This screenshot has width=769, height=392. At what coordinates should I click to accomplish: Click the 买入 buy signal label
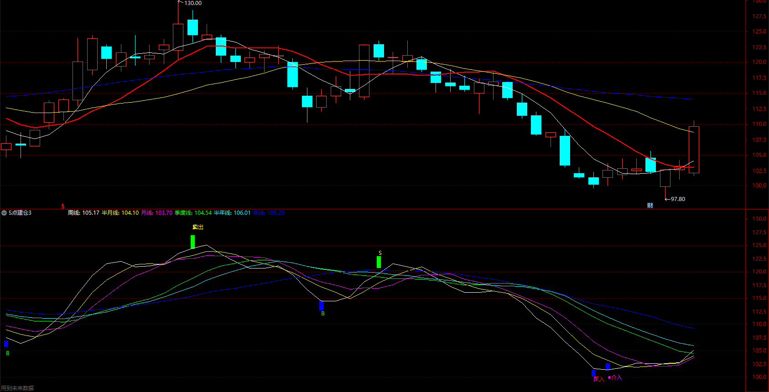pos(598,379)
